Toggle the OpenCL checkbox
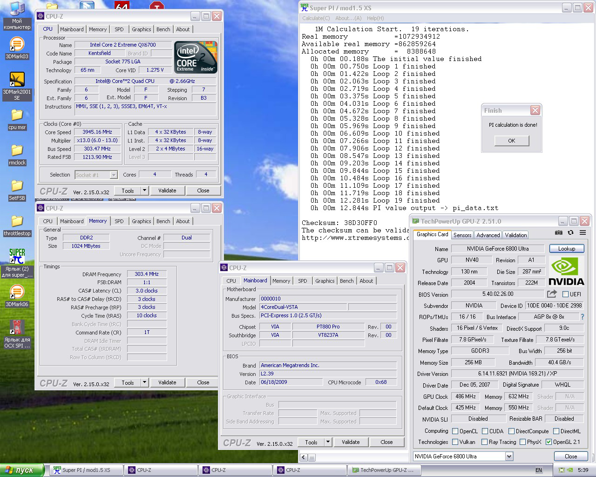 click(x=455, y=431)
